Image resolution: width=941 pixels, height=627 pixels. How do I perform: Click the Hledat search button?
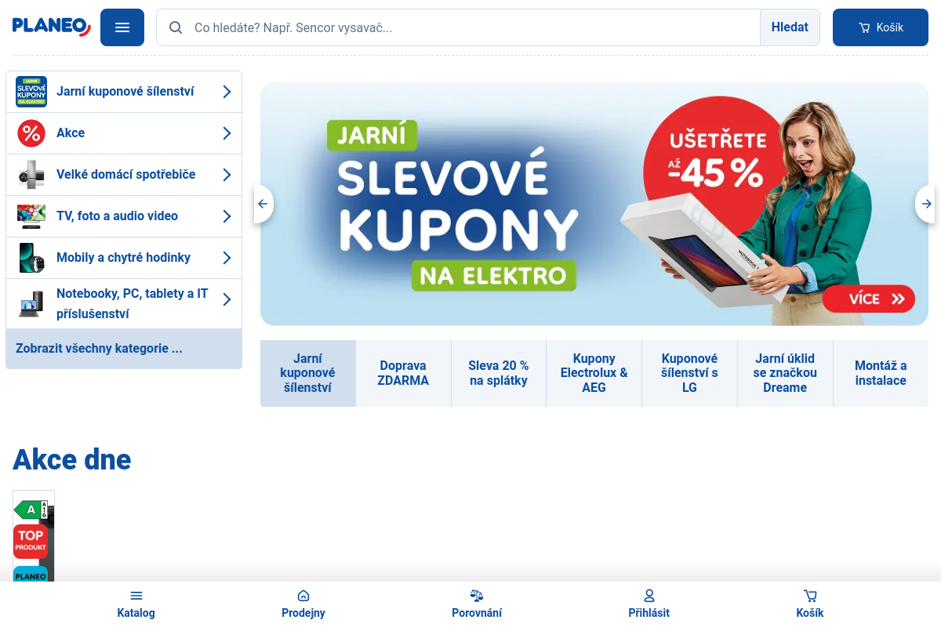point(790,27)
